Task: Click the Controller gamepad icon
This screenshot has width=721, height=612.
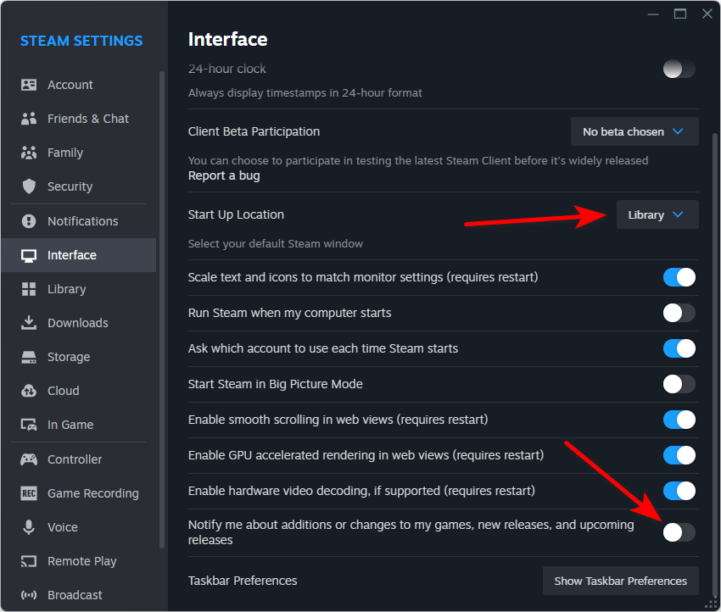Action: tap(29, 459)
